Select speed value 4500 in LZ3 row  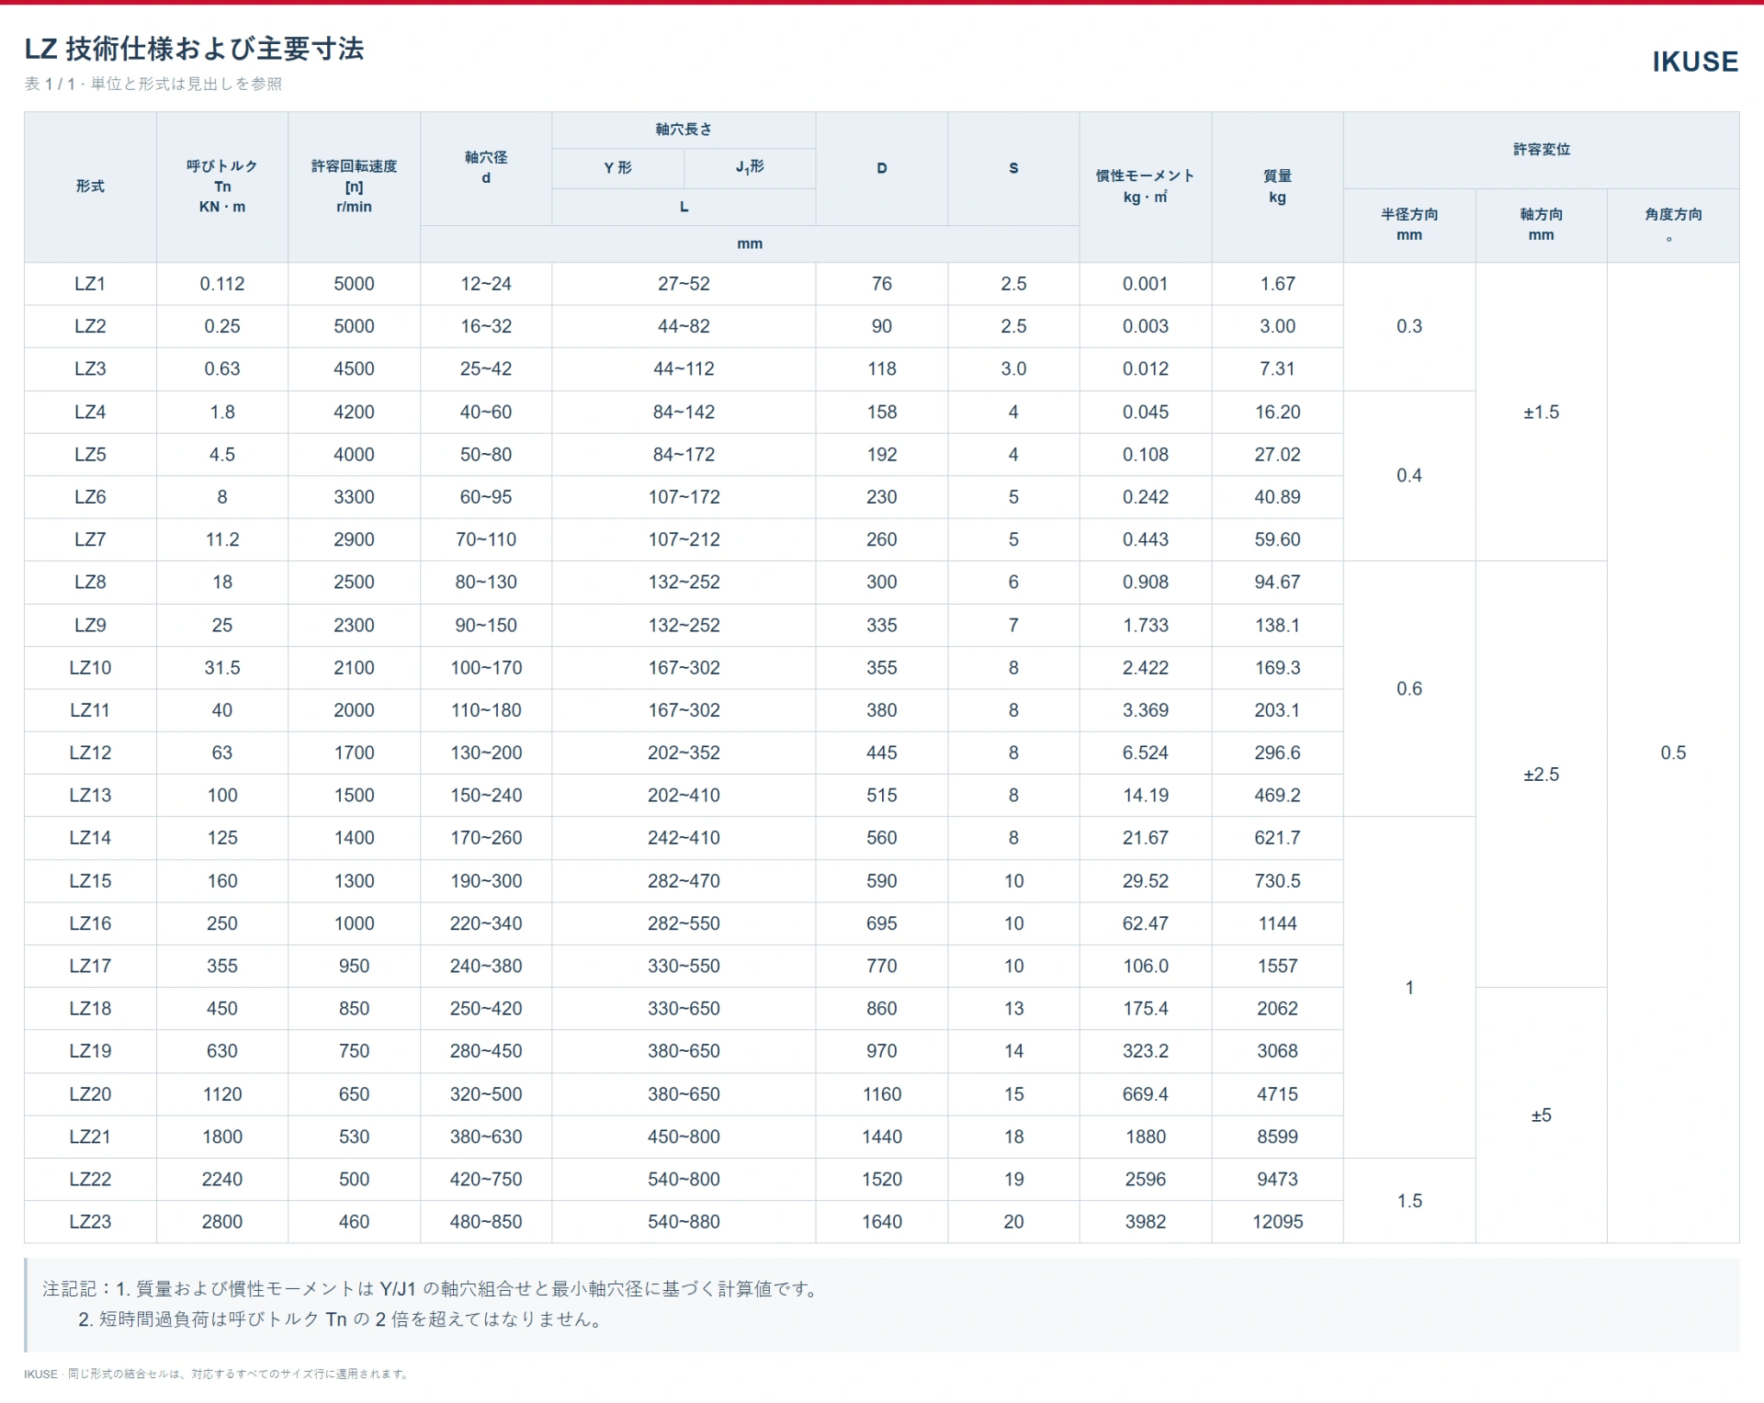point(354,368)
